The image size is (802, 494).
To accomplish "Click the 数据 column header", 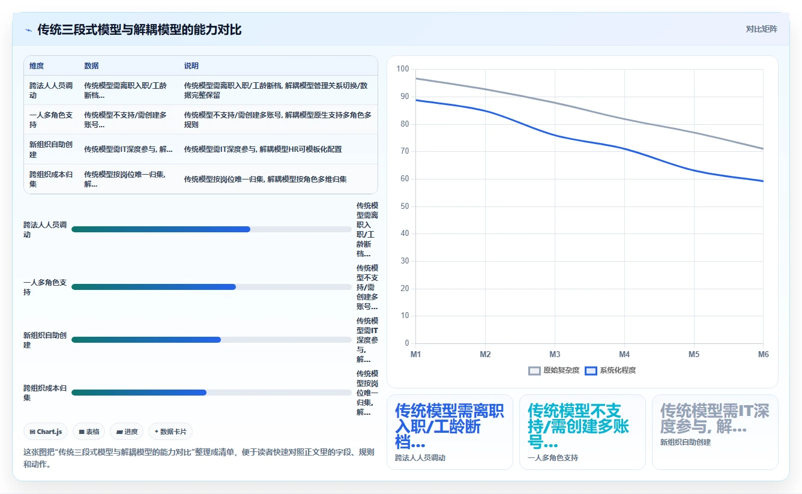I will click(x=92, y=66).
